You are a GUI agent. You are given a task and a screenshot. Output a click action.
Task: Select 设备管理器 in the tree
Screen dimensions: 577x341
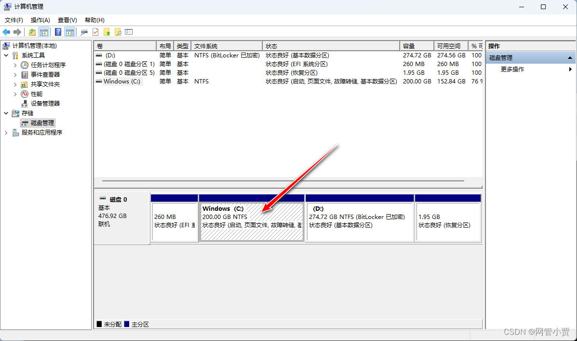point(45,104)
